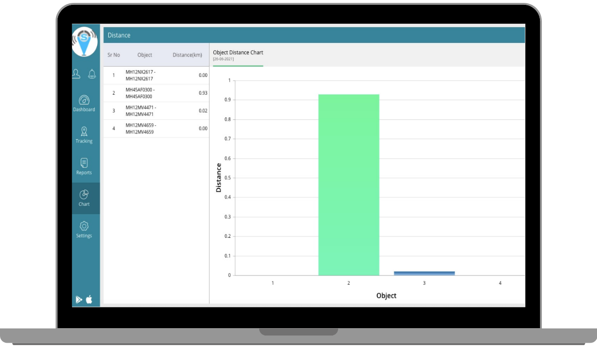Select the Chart sidebar item
Screen dimensions: 597x348
coord(84,198)
